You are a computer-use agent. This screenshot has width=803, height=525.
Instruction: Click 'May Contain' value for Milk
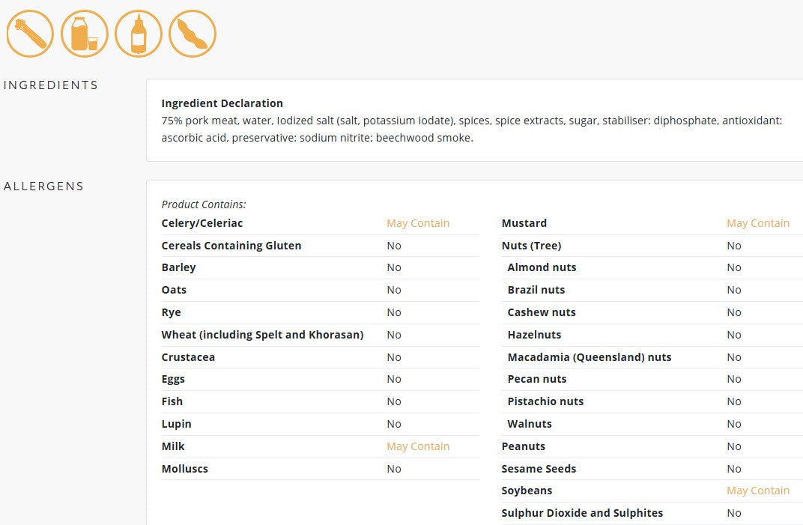click(x=418, y=446)
